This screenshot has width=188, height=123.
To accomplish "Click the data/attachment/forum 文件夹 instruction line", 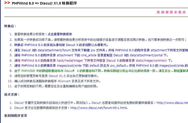I will [x=101, y=50].
